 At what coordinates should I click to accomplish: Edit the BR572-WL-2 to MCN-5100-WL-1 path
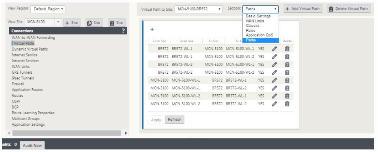coord(274,64)
